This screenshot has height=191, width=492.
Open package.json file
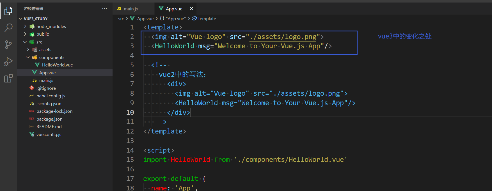49,119
